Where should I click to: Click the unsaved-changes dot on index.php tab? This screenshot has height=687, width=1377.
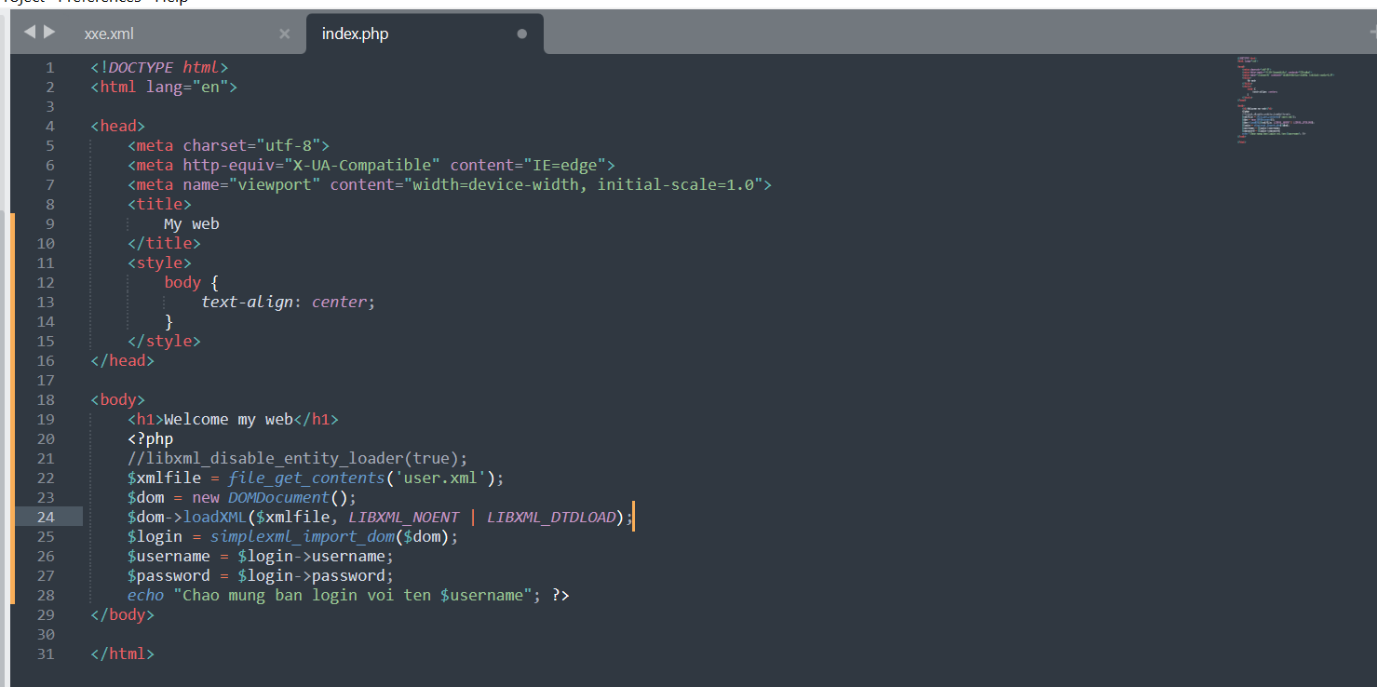coord(521,32)
